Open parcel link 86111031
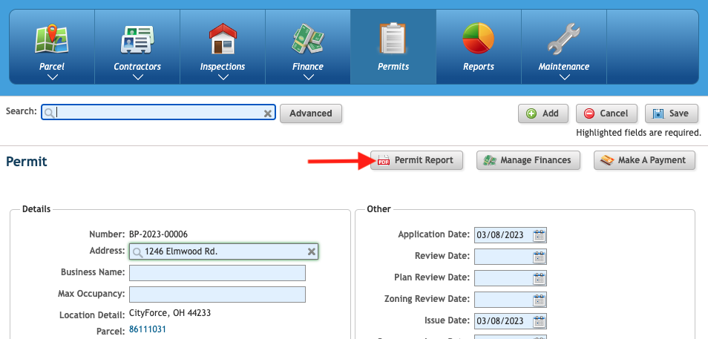Viewport: 708px width, 339px height. click(147, 329)
